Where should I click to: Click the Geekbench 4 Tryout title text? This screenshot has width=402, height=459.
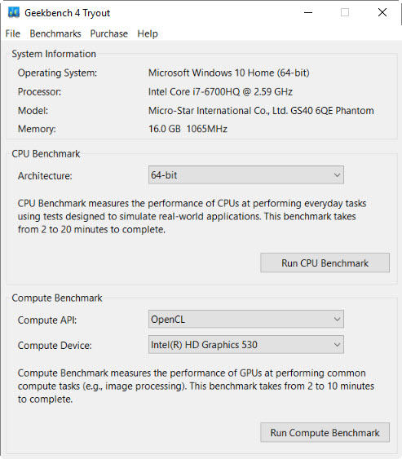point(68,13)
